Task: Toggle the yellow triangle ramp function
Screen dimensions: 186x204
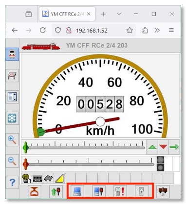Action: point(59,178)
